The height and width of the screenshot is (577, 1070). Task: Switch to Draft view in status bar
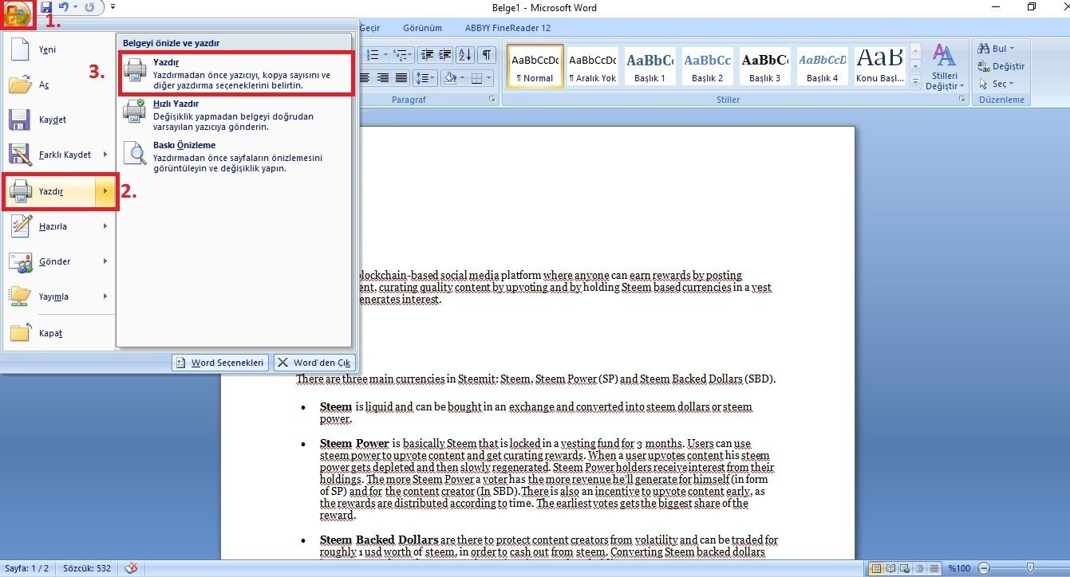pyautogui.click(x=934, y=568)
